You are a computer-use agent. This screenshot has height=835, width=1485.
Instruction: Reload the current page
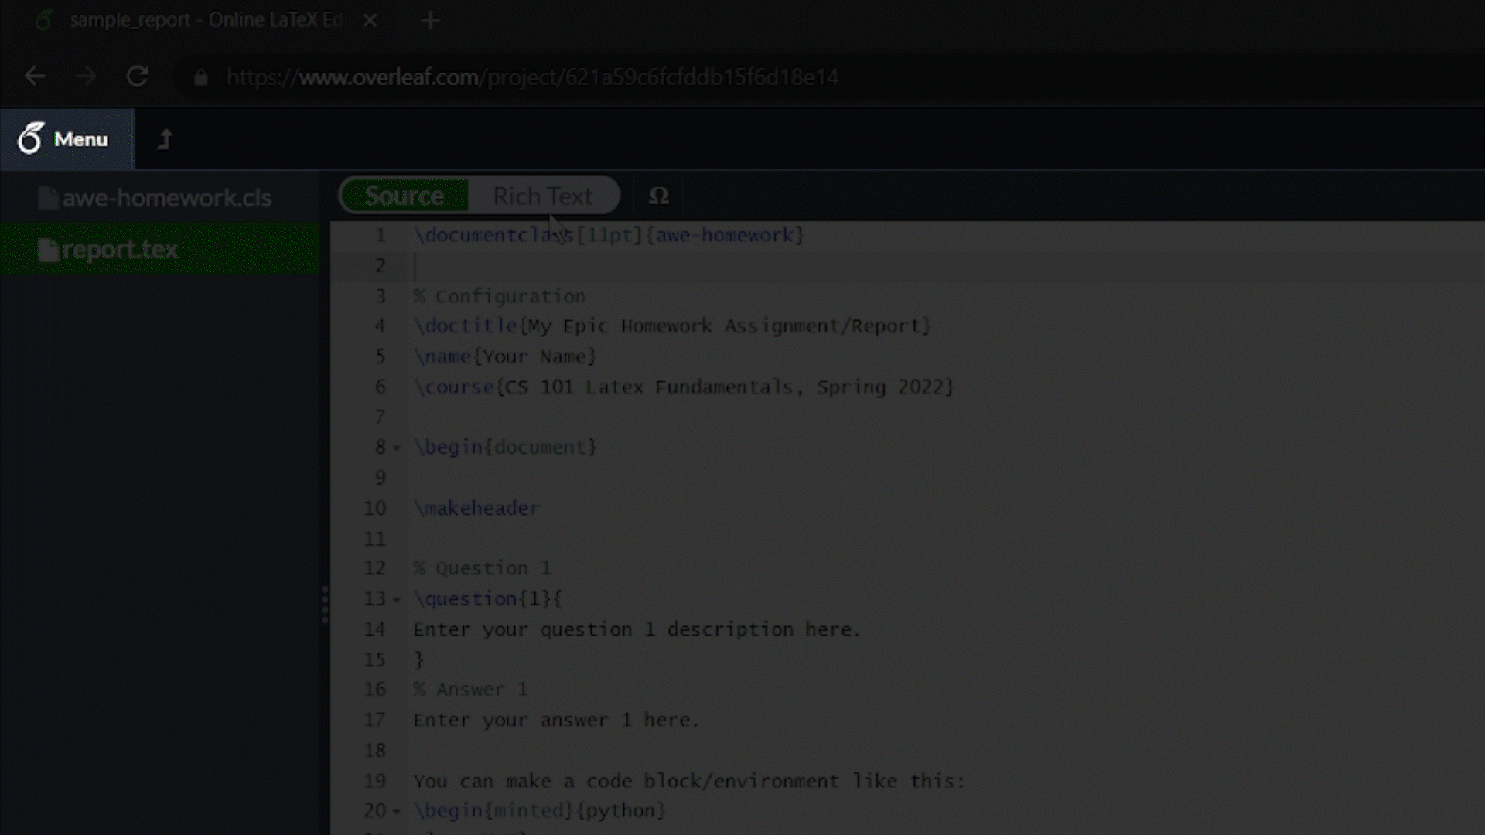[x=138, y=76]
